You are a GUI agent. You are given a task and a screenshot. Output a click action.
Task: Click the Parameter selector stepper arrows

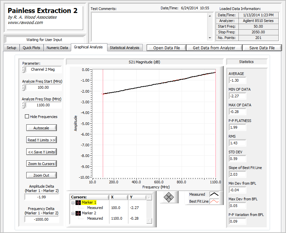[24, 69]
